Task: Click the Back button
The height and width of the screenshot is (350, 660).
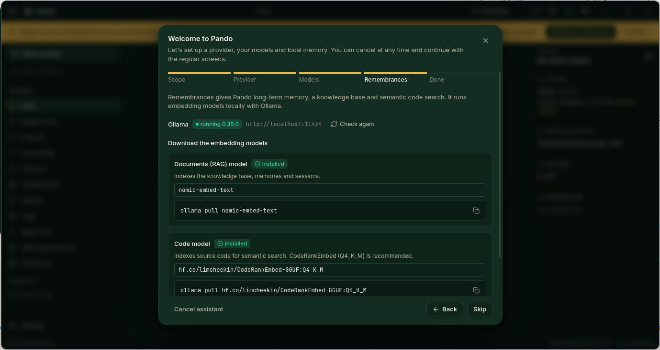Action: pos(445,309)
